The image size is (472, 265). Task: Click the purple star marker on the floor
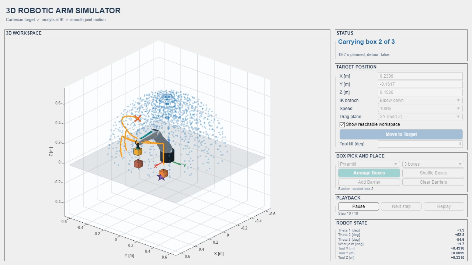tap(161, 177)
